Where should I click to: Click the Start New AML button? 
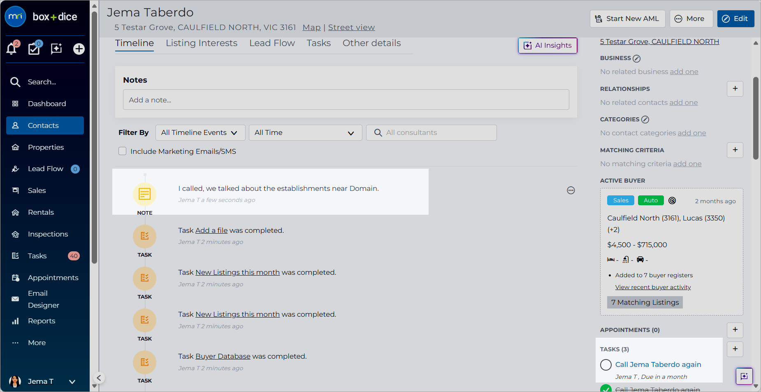pos(627,19)
